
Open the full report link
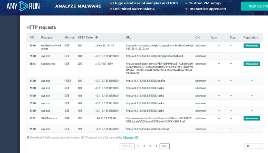click(x=128, y=137)
